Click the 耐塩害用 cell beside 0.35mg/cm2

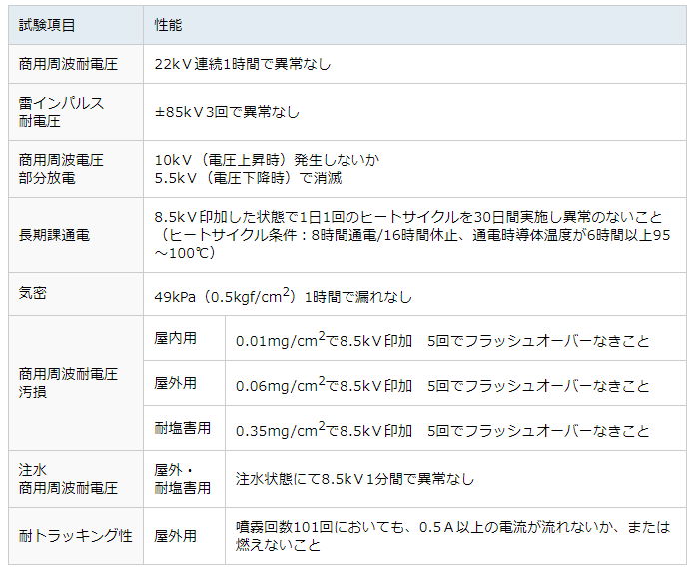pyautogui.click(x=183, y=429)
